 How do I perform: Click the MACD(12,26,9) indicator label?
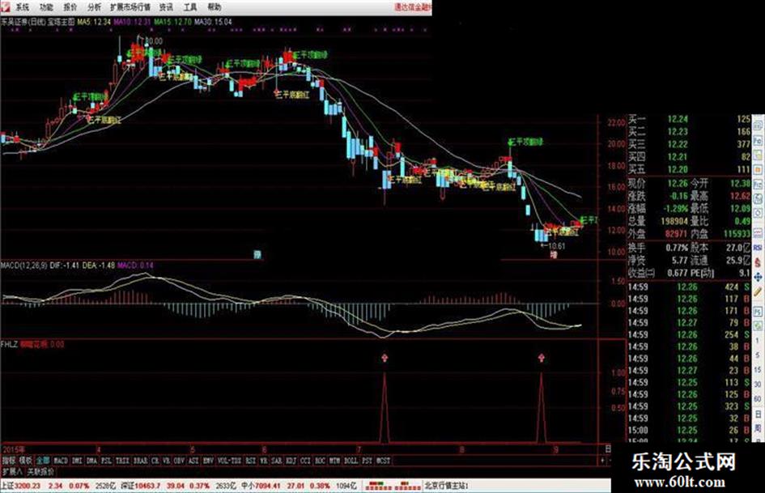click(x=24, y=265)
